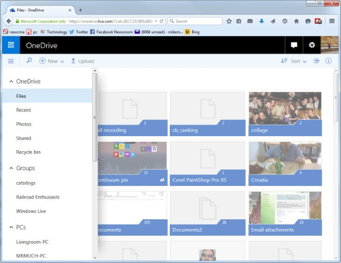Show the info details pane icon
341x263 pixels.
[329, 61]
